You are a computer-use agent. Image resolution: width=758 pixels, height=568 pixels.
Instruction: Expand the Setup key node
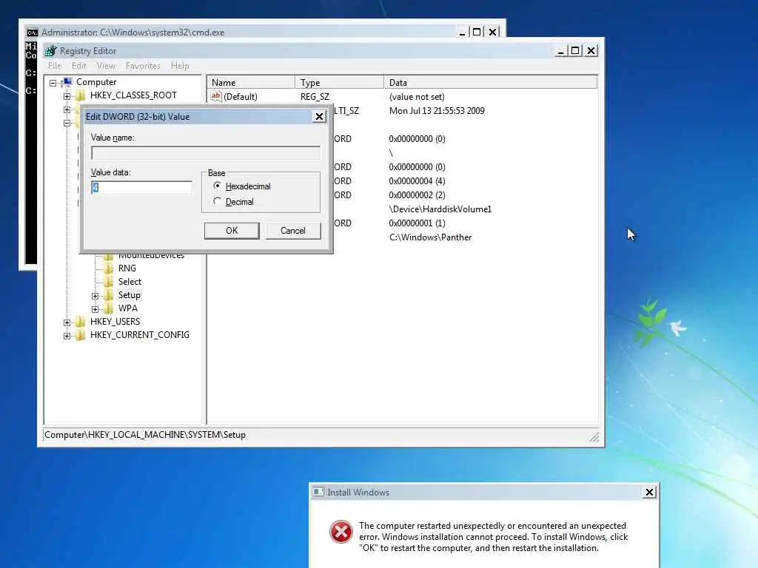[95, 296]
